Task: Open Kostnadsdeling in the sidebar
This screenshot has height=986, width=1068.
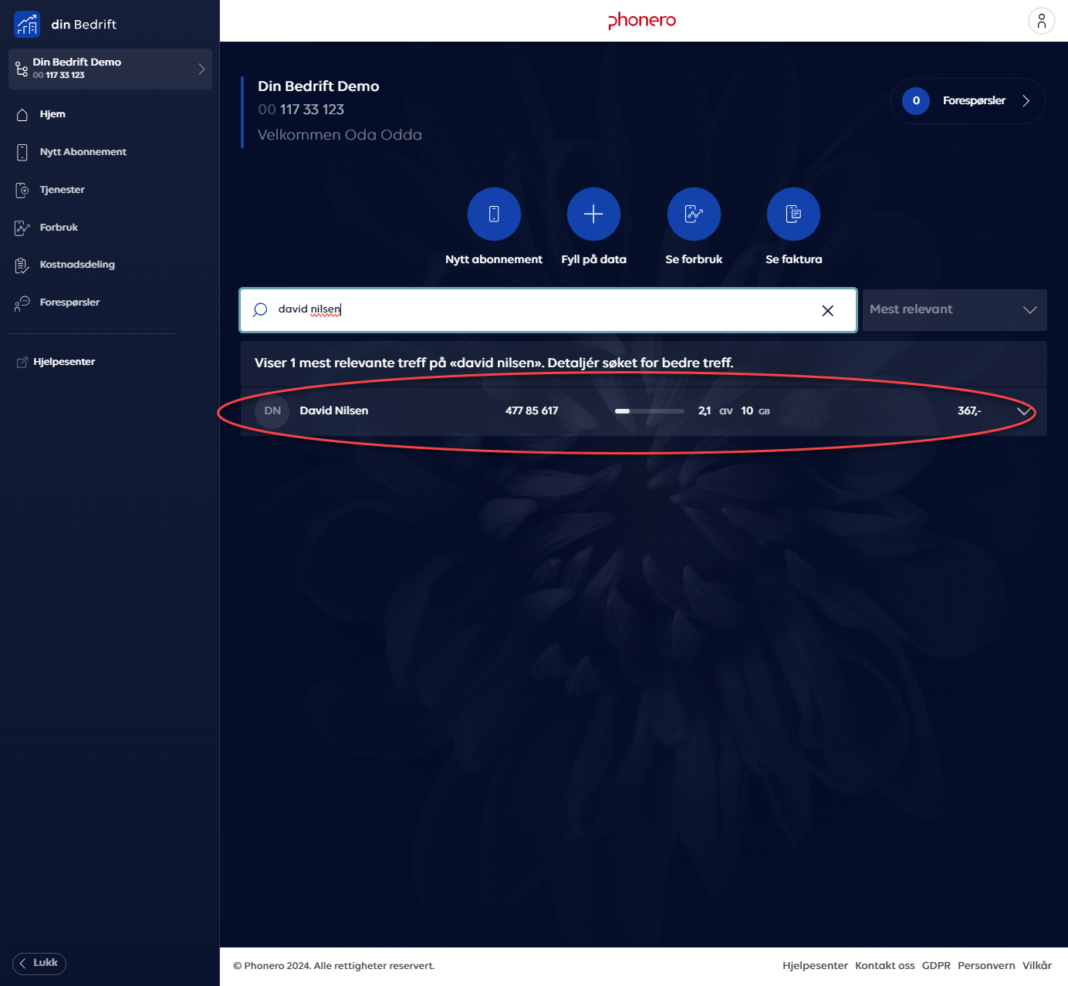Action: [77, 265]
